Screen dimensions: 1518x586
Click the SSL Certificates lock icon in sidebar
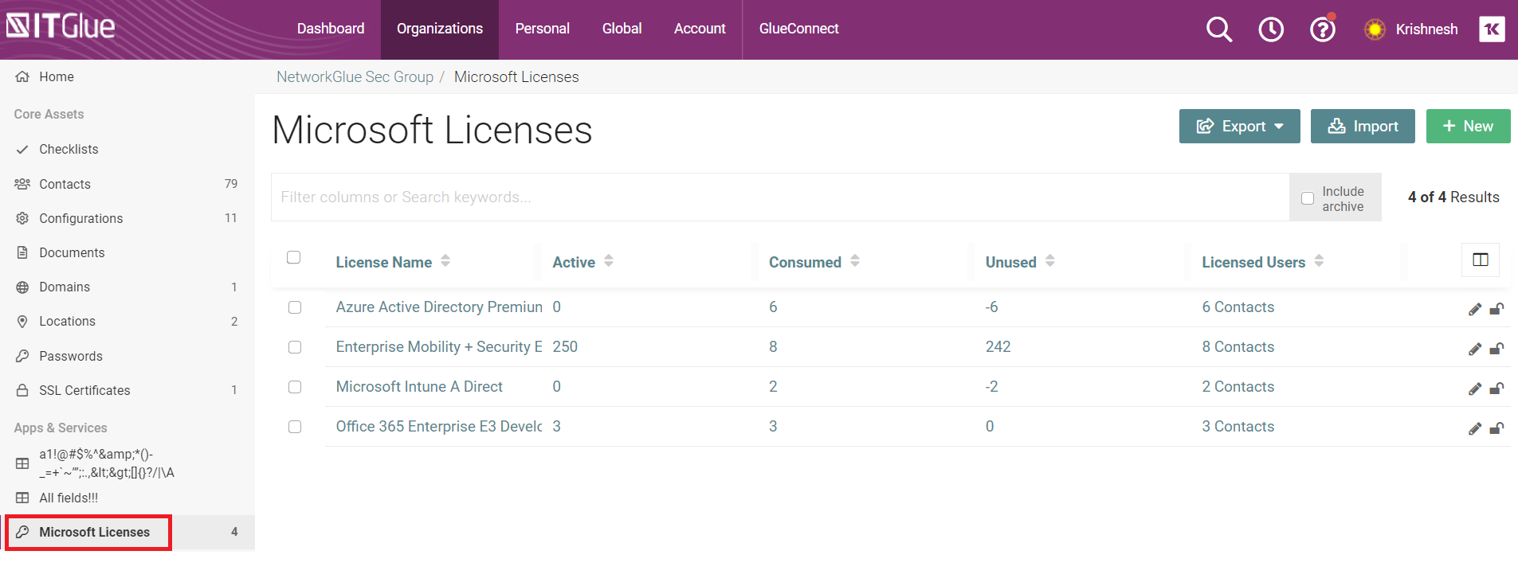tap(22, 390)
